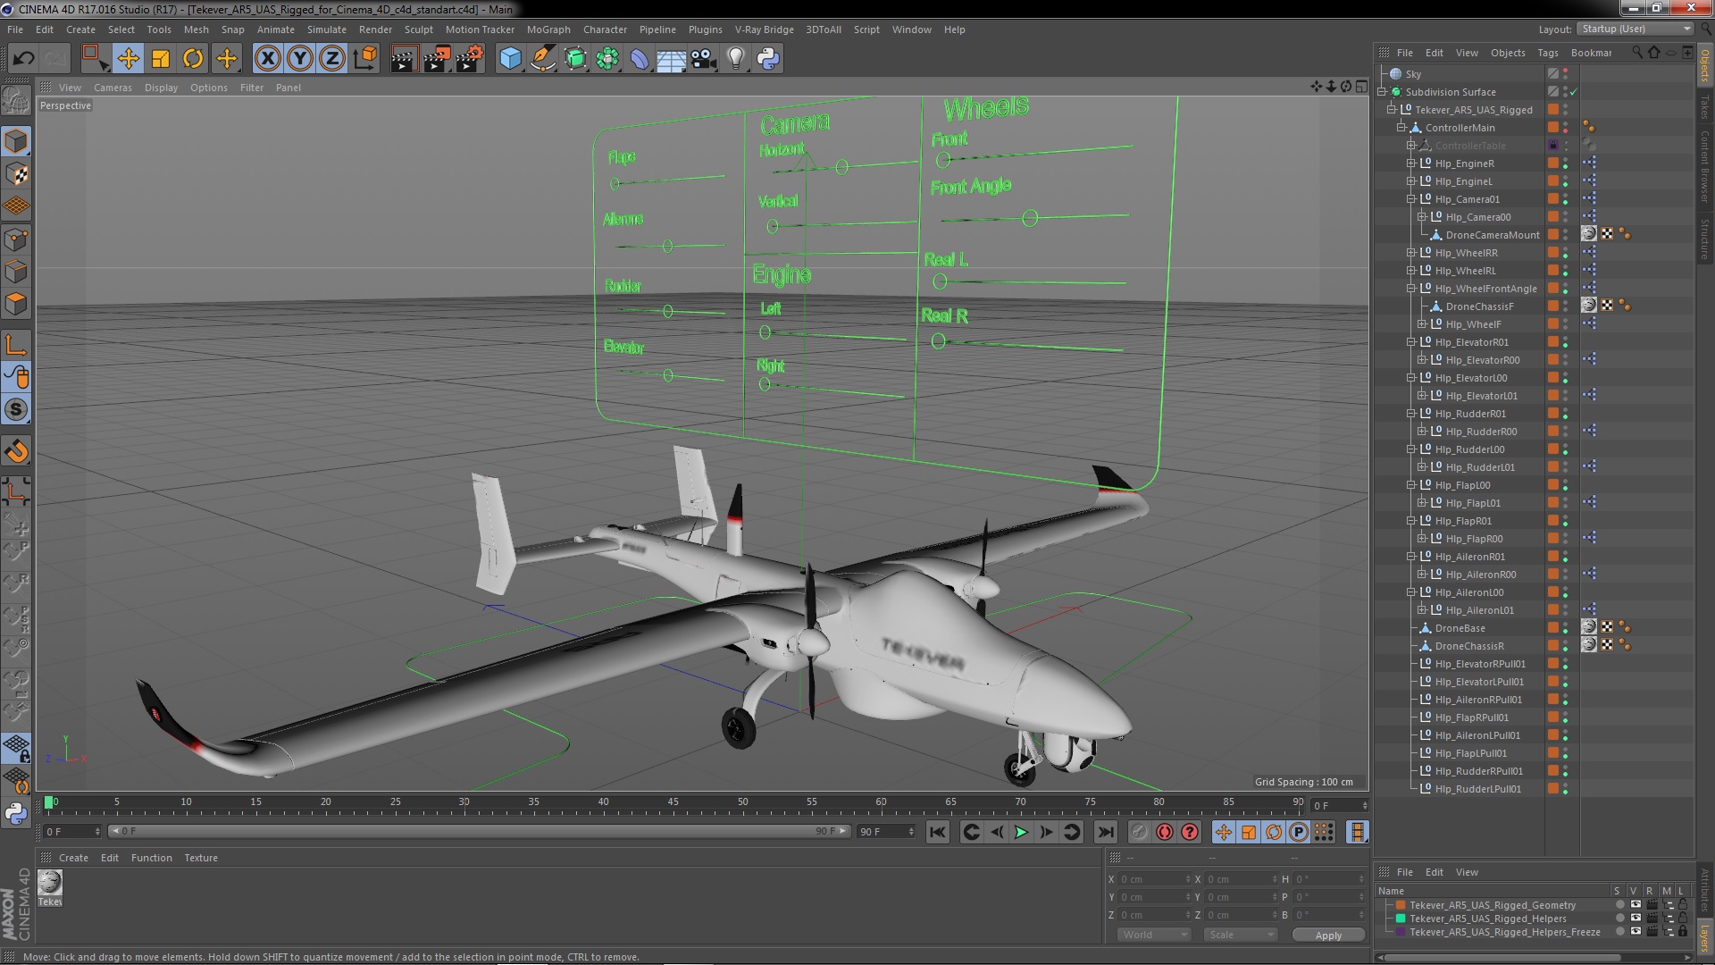
Task: Open the World coordinate dropdown
Action: (x=1153, y=935)
